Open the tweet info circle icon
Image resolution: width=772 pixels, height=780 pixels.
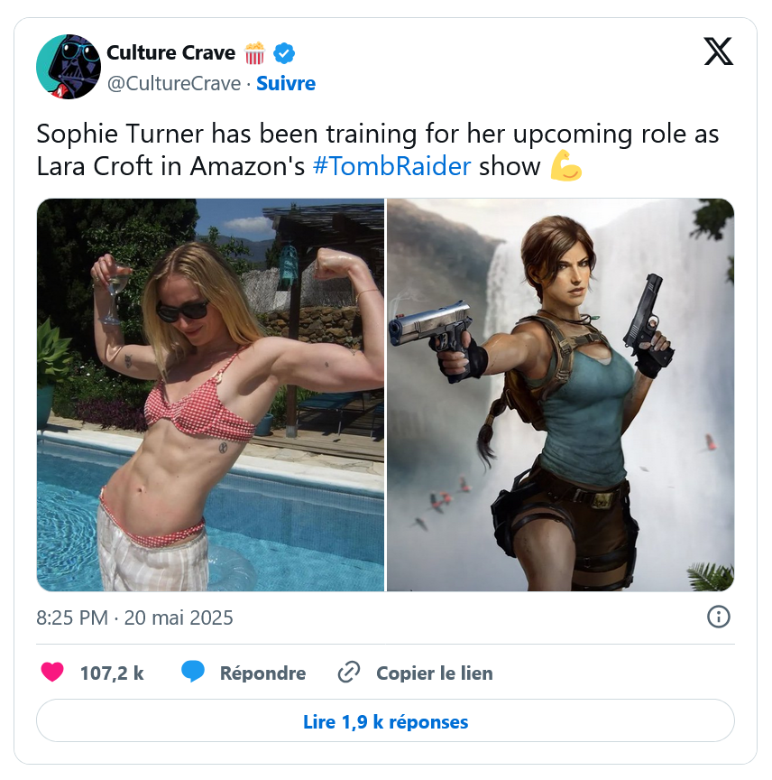coord(718,617)
